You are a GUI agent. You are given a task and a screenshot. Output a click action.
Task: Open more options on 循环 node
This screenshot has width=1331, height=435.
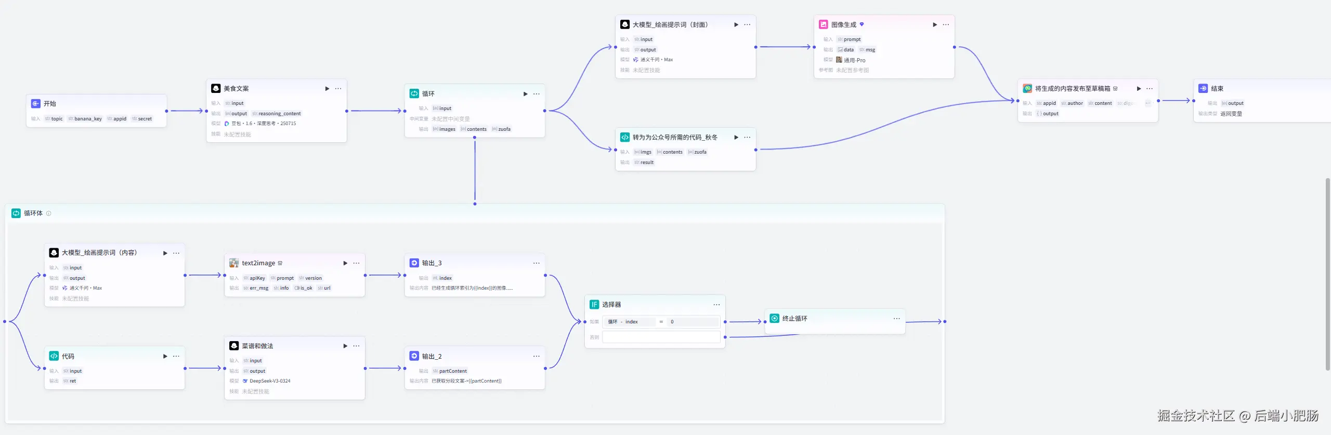point(537,94)
